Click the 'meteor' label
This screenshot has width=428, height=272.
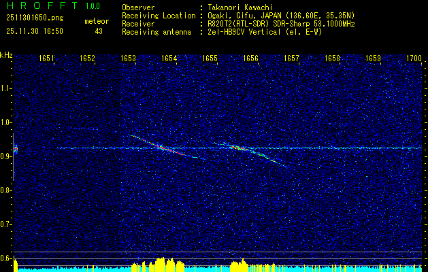[97, 21]
